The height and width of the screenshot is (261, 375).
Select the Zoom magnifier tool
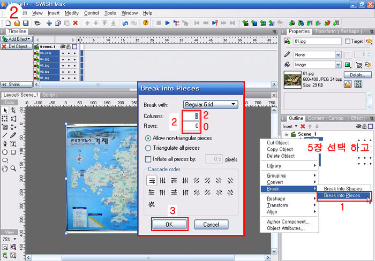point(13,168)
